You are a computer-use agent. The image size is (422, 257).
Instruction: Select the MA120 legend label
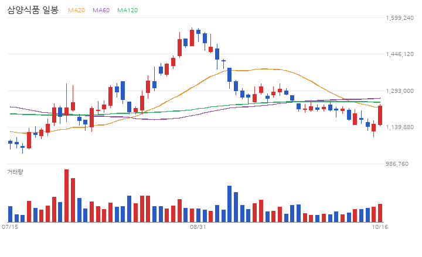(128, 10)
